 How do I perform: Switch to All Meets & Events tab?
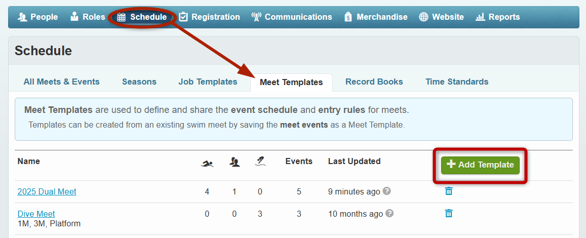coord(62,82)
